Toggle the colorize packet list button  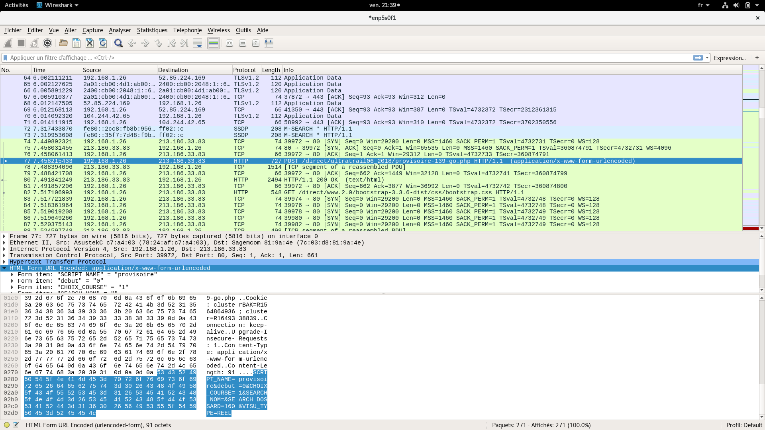(x=214, y=43)
